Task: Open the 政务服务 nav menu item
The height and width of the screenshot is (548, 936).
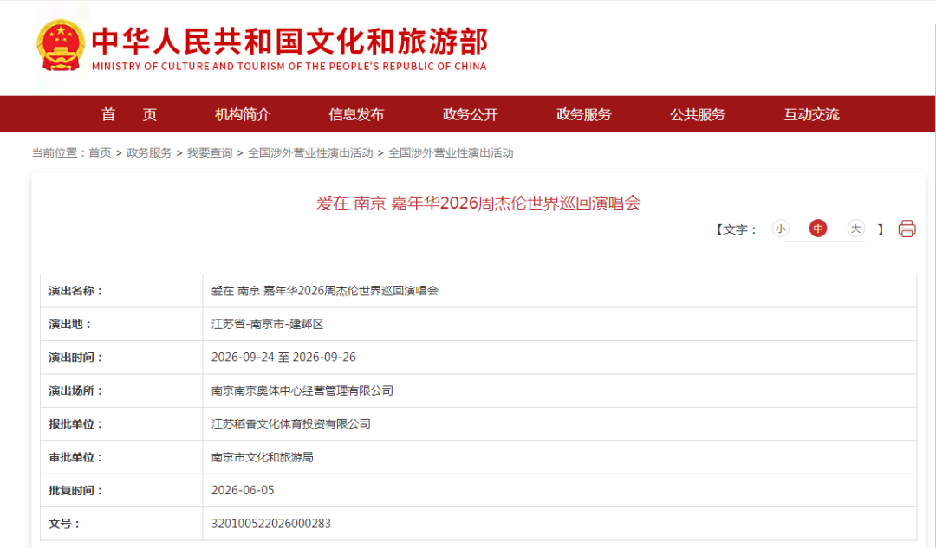Action: 584,114
